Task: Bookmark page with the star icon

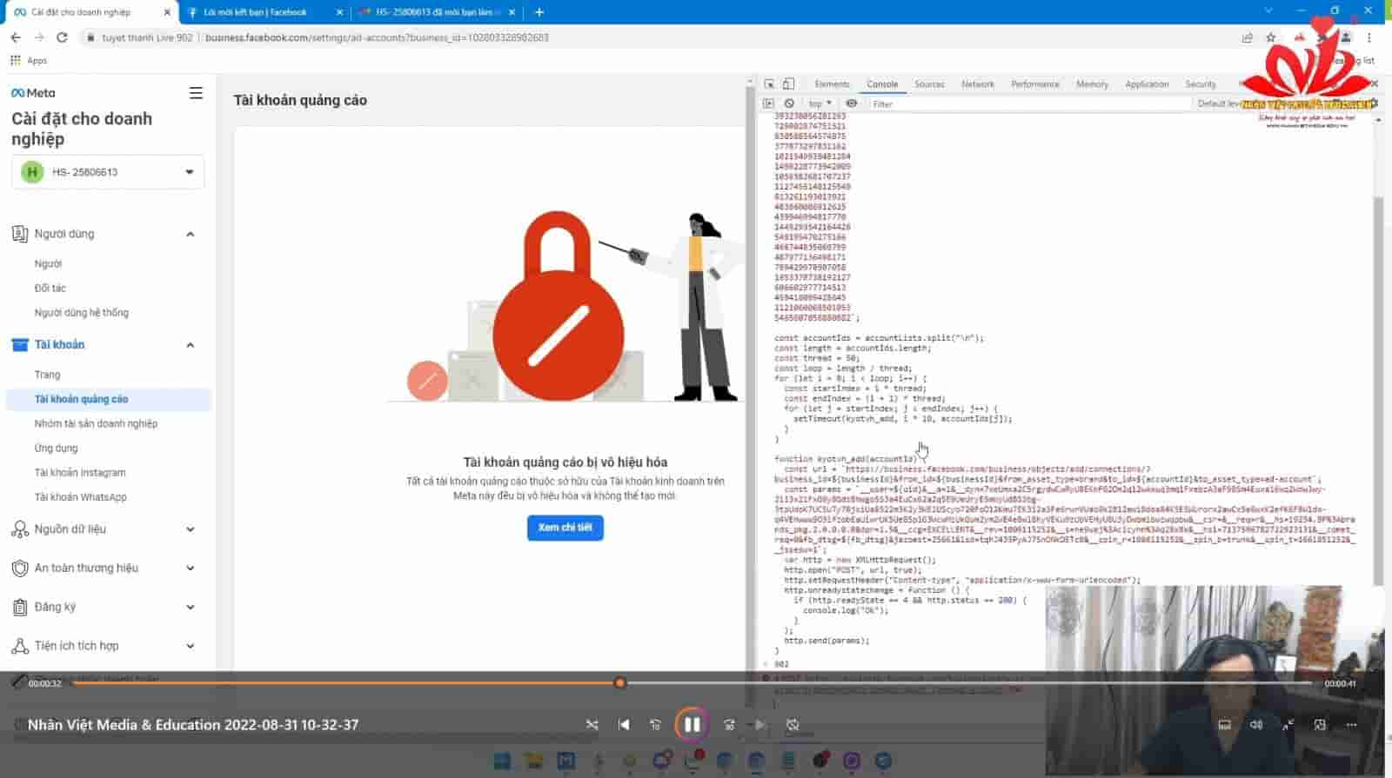Action: [x=1271, y=37]
